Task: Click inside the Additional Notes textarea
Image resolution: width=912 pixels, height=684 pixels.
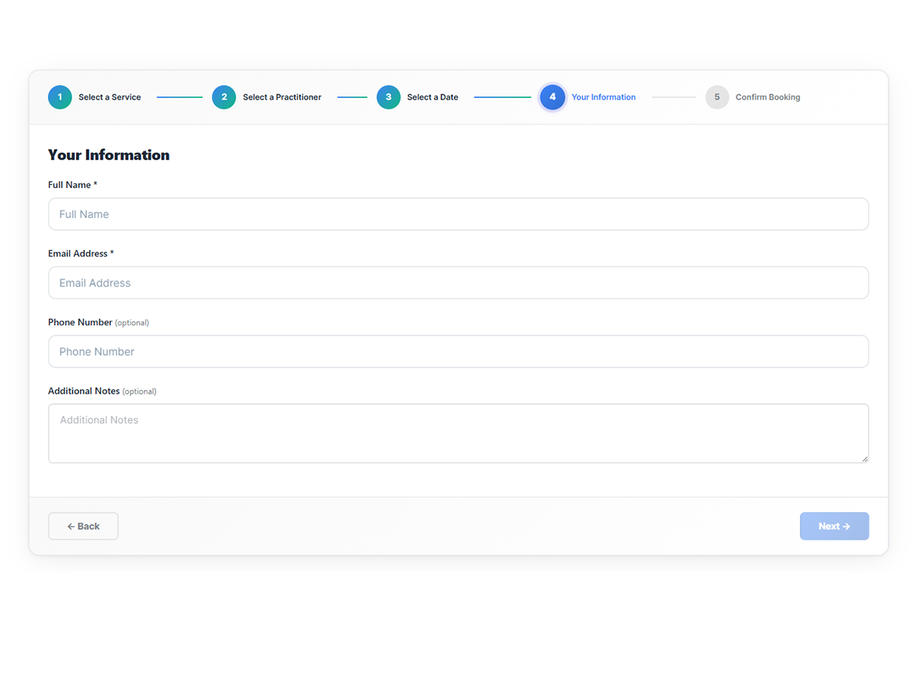Action: pos(458,433)
